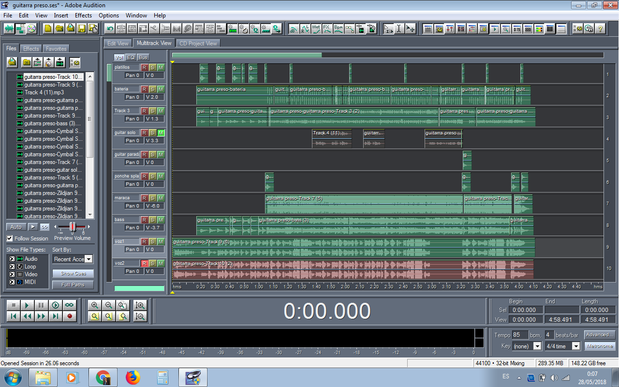The width and height of the screenshot is (619, 387).
Task: Toggle the Follow Session checkbox
Action: (x=10, y=238)
